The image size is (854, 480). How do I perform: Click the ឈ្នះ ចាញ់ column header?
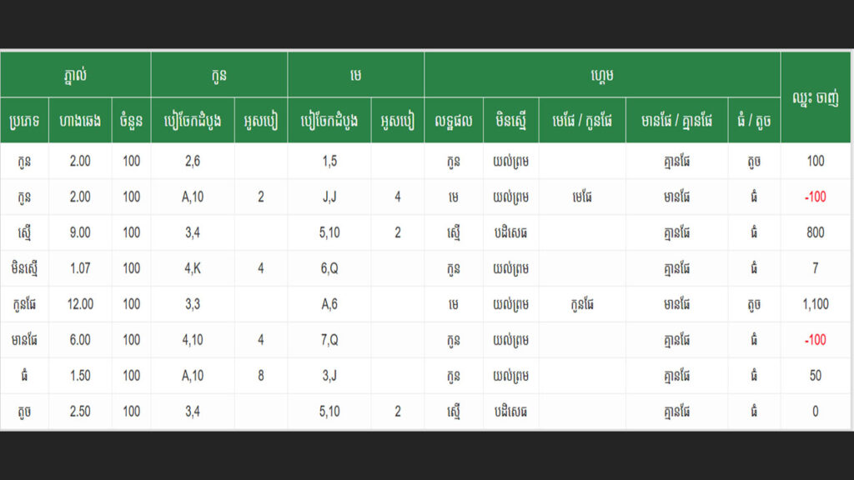[x=816, y=97]
